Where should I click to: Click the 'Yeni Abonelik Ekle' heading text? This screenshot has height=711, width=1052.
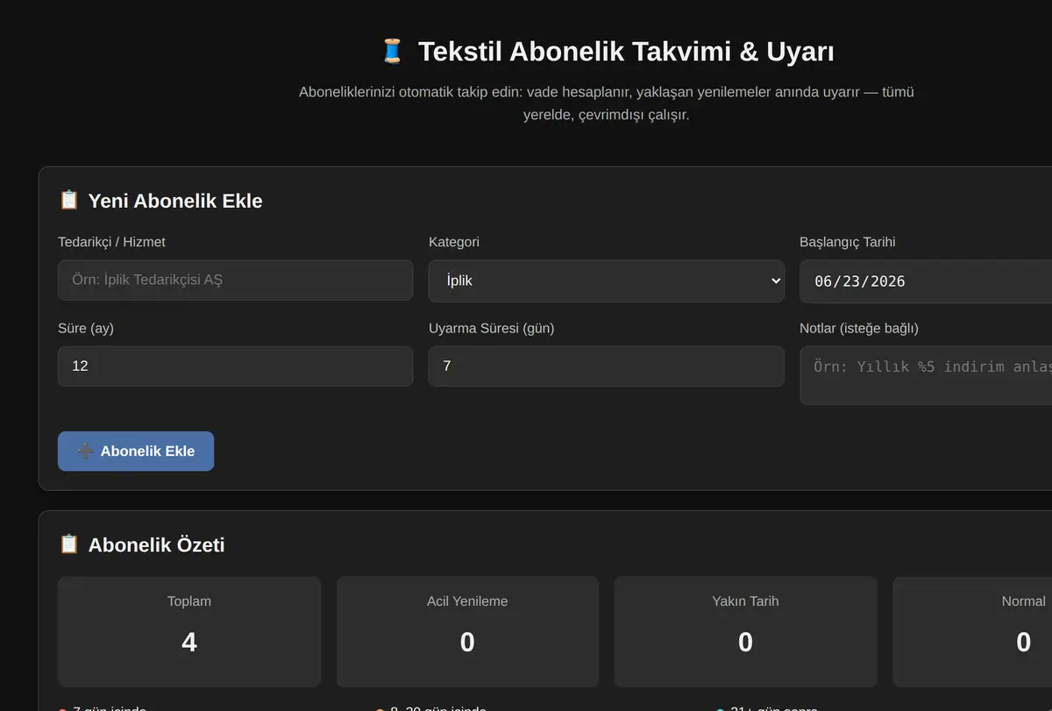click(175, 201)
